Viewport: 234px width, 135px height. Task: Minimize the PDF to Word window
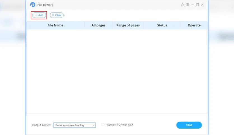193,5
